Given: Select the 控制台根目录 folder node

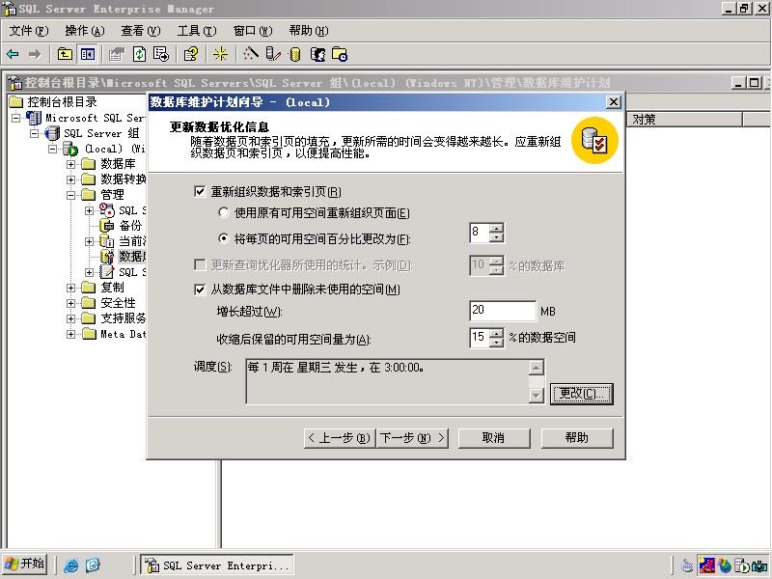Looking at the screenshot, I should (62, 102).
